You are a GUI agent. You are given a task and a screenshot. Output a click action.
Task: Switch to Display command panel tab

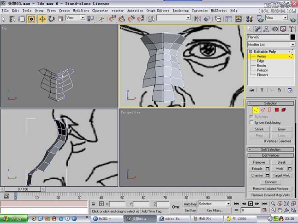pos(283,29)
